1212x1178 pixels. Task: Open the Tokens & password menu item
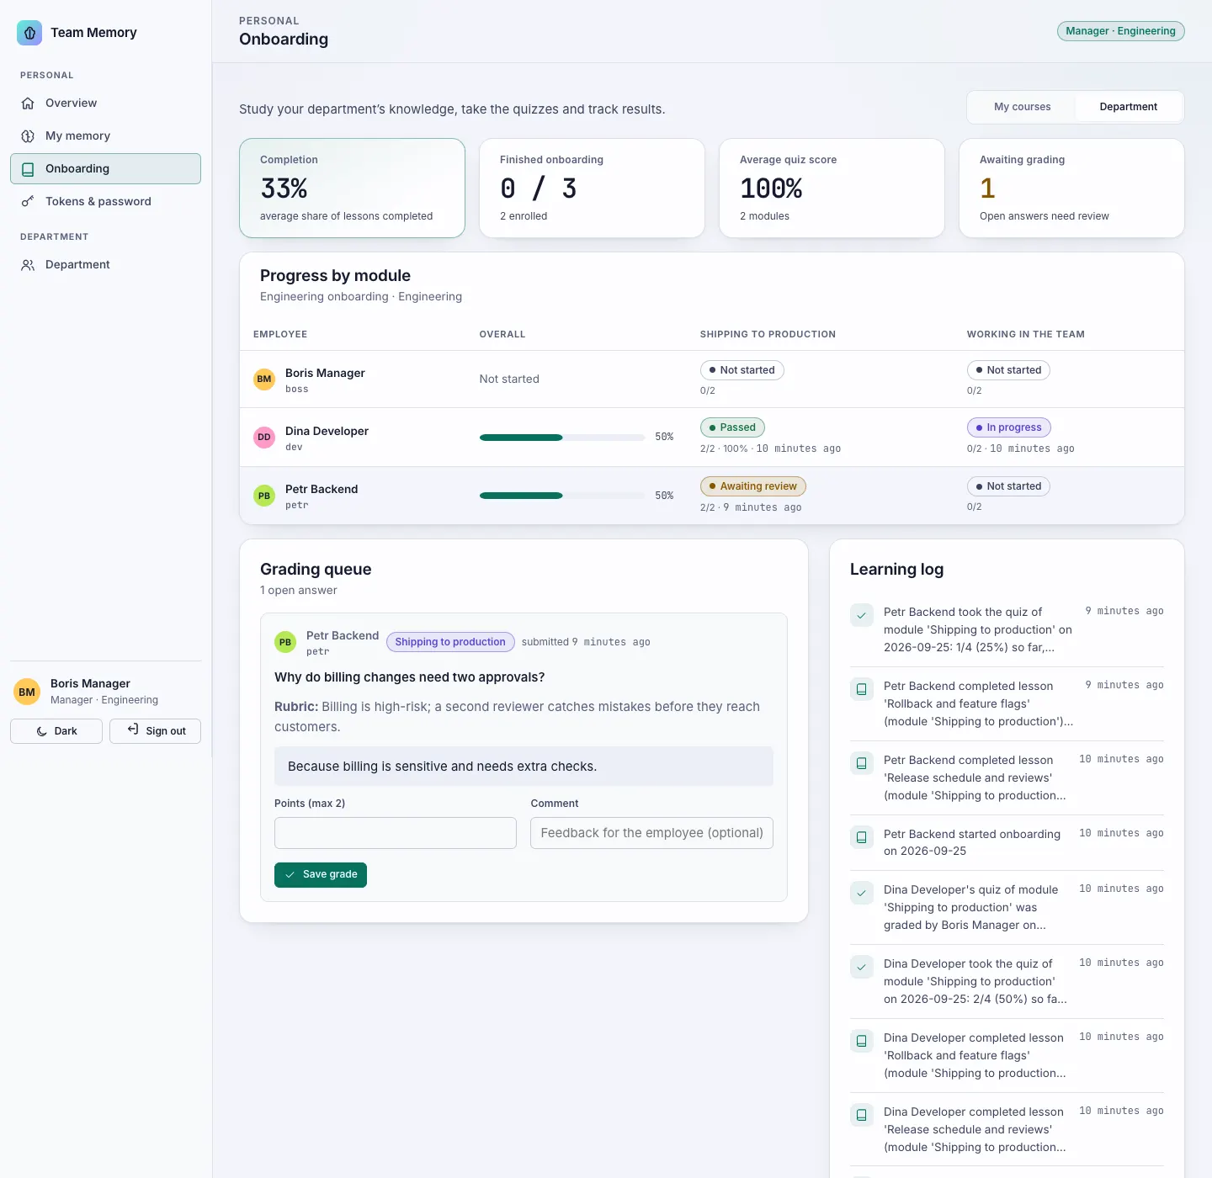click(105, 202)
